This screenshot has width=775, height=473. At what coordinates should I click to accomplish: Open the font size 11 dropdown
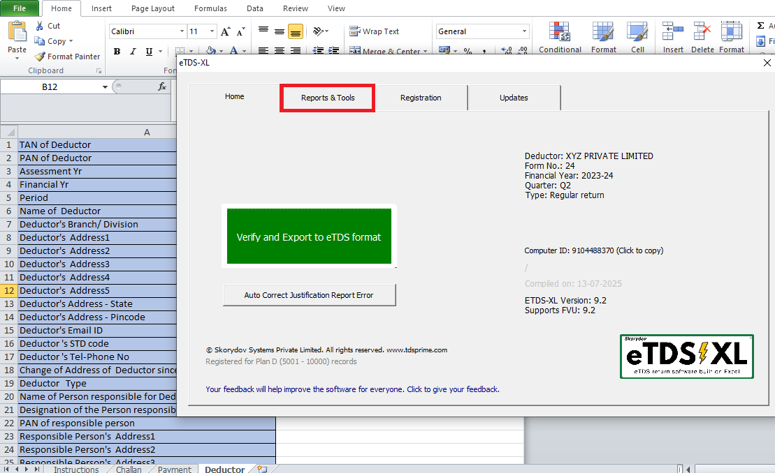click(212, 31)
